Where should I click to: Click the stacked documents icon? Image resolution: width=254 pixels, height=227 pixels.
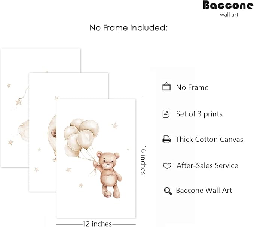166,114
